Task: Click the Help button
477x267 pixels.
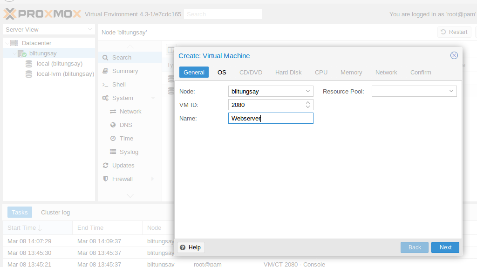Action: [191, 247]
